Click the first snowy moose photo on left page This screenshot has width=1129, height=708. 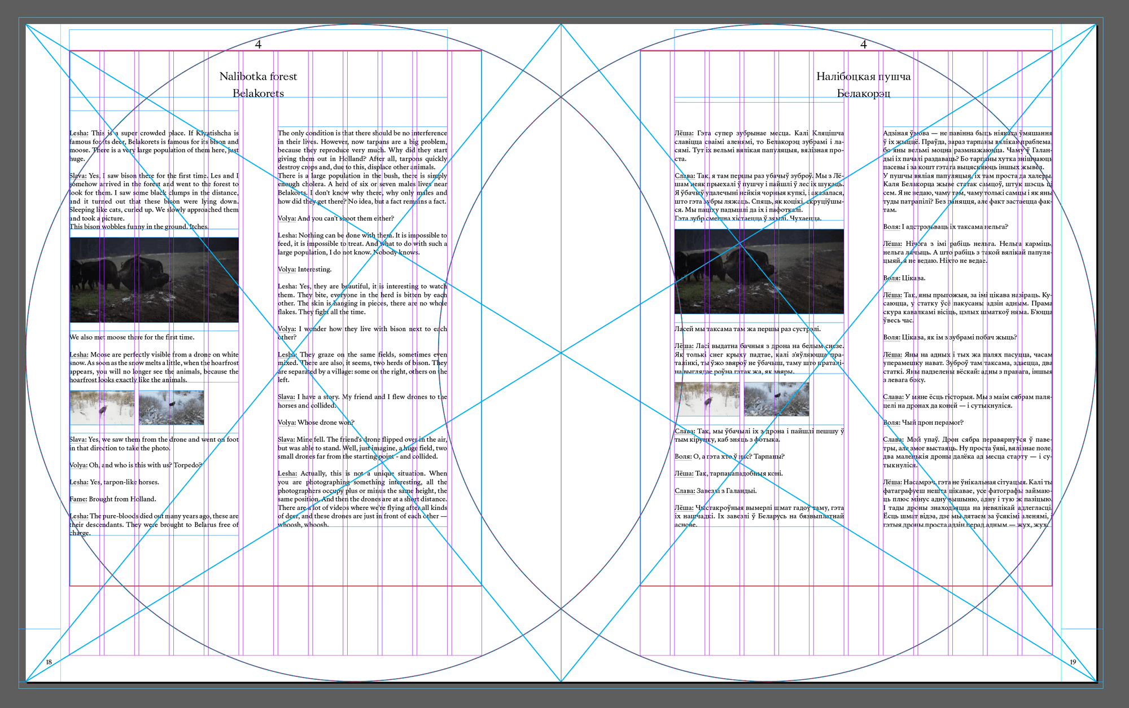[x=102, y=407]
